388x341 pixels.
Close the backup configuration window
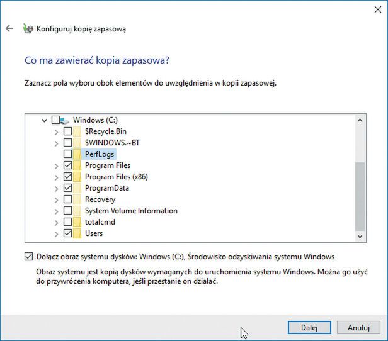coord(378,9)
